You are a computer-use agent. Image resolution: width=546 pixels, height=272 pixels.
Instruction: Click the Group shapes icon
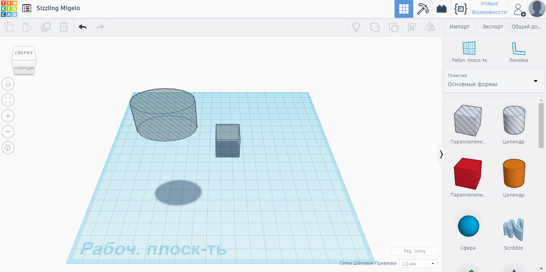click(375, 27)
